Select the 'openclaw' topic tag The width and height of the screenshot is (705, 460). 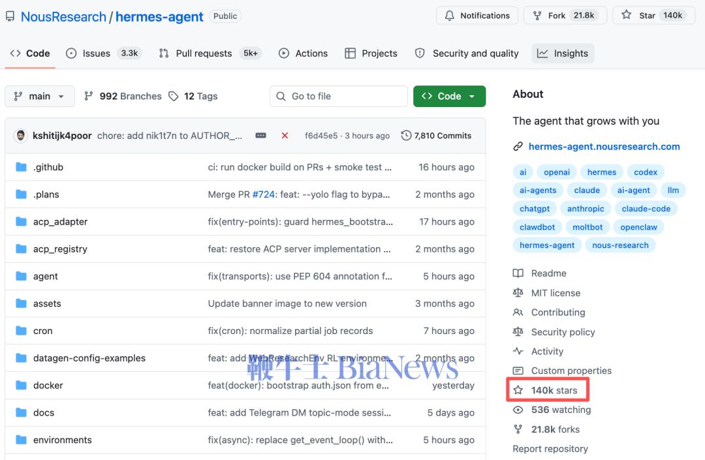[638, 227]
